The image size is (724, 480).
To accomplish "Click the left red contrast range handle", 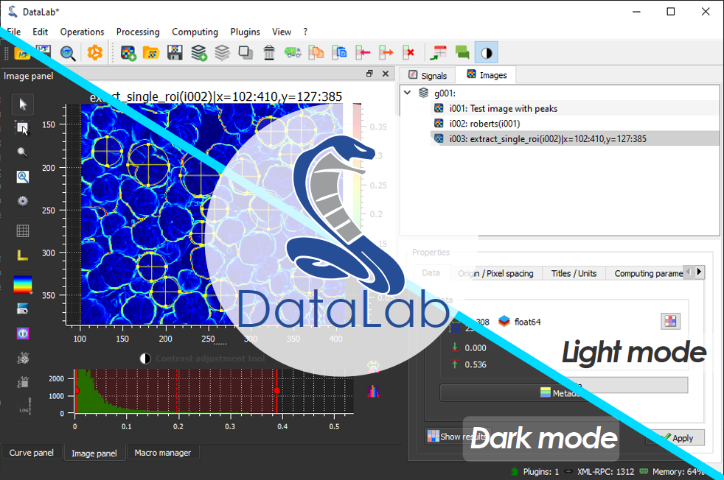I will click(x=76, y=390).
